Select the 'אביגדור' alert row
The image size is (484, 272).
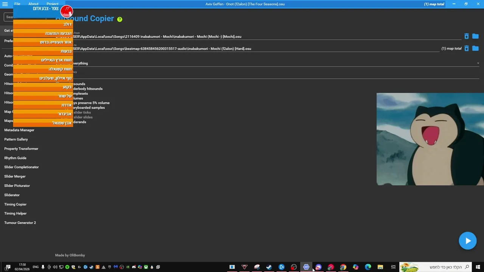(43, 114)
